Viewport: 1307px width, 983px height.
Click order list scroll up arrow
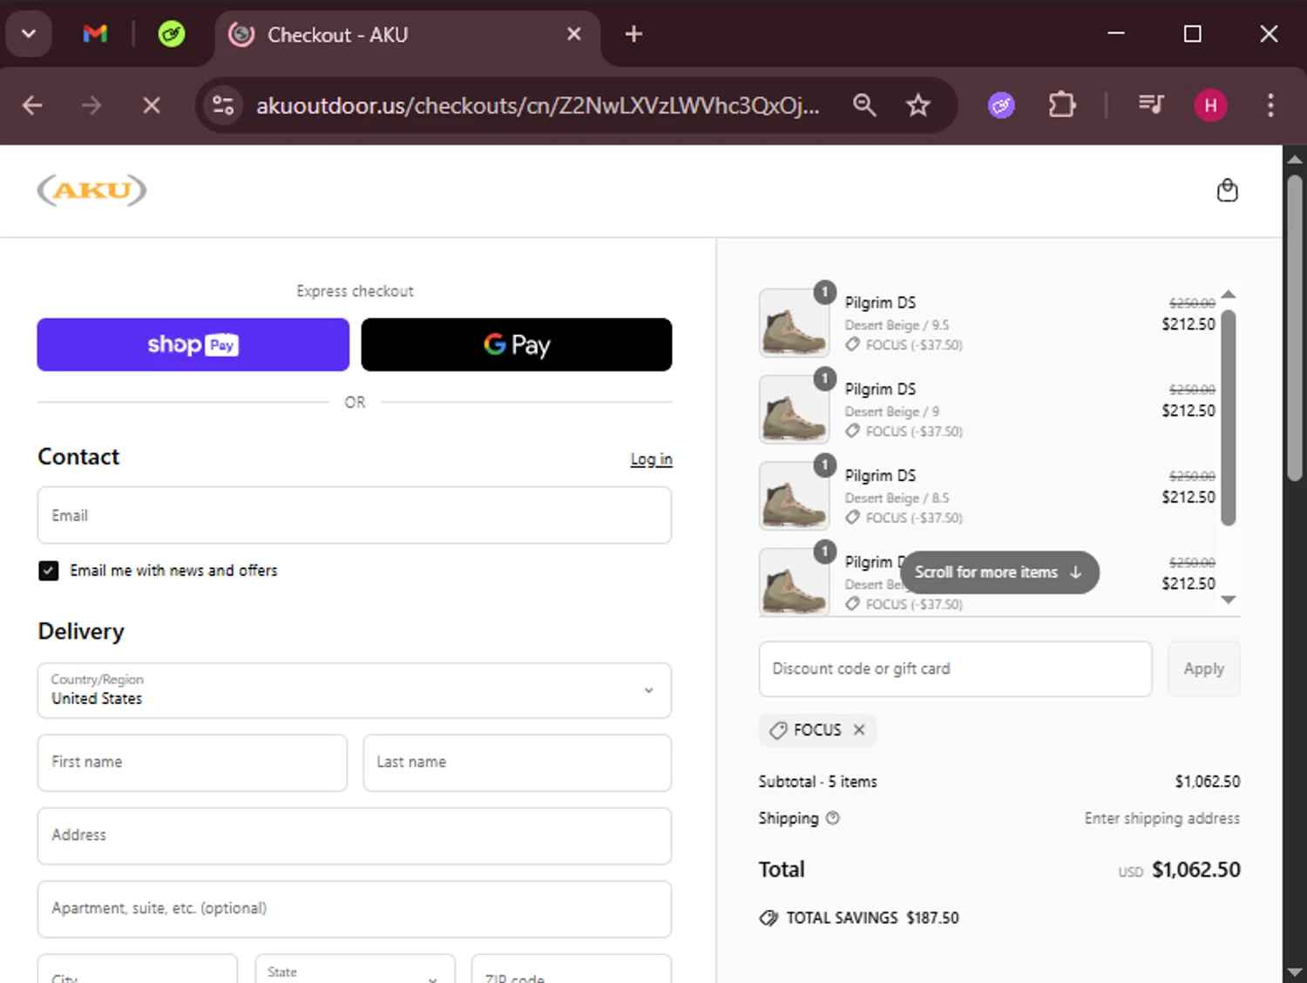[1229, 295]
